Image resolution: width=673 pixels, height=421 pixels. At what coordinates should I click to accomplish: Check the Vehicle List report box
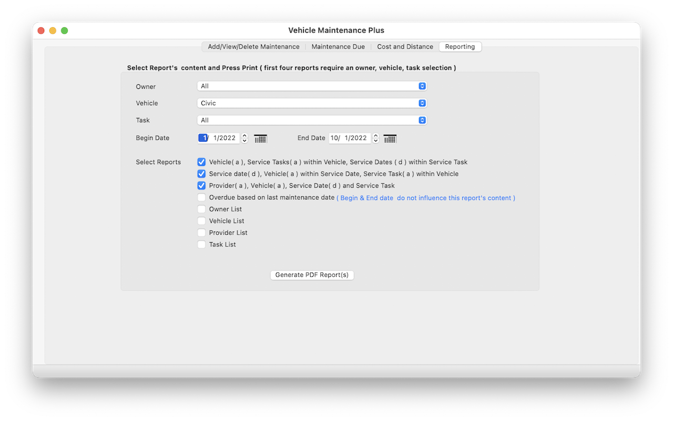pyautogui.click(x=201, y=221)
